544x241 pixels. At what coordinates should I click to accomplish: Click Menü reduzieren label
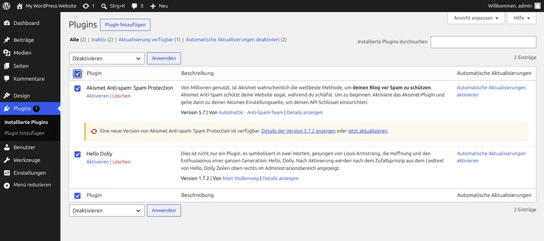[x=32, y=185]
